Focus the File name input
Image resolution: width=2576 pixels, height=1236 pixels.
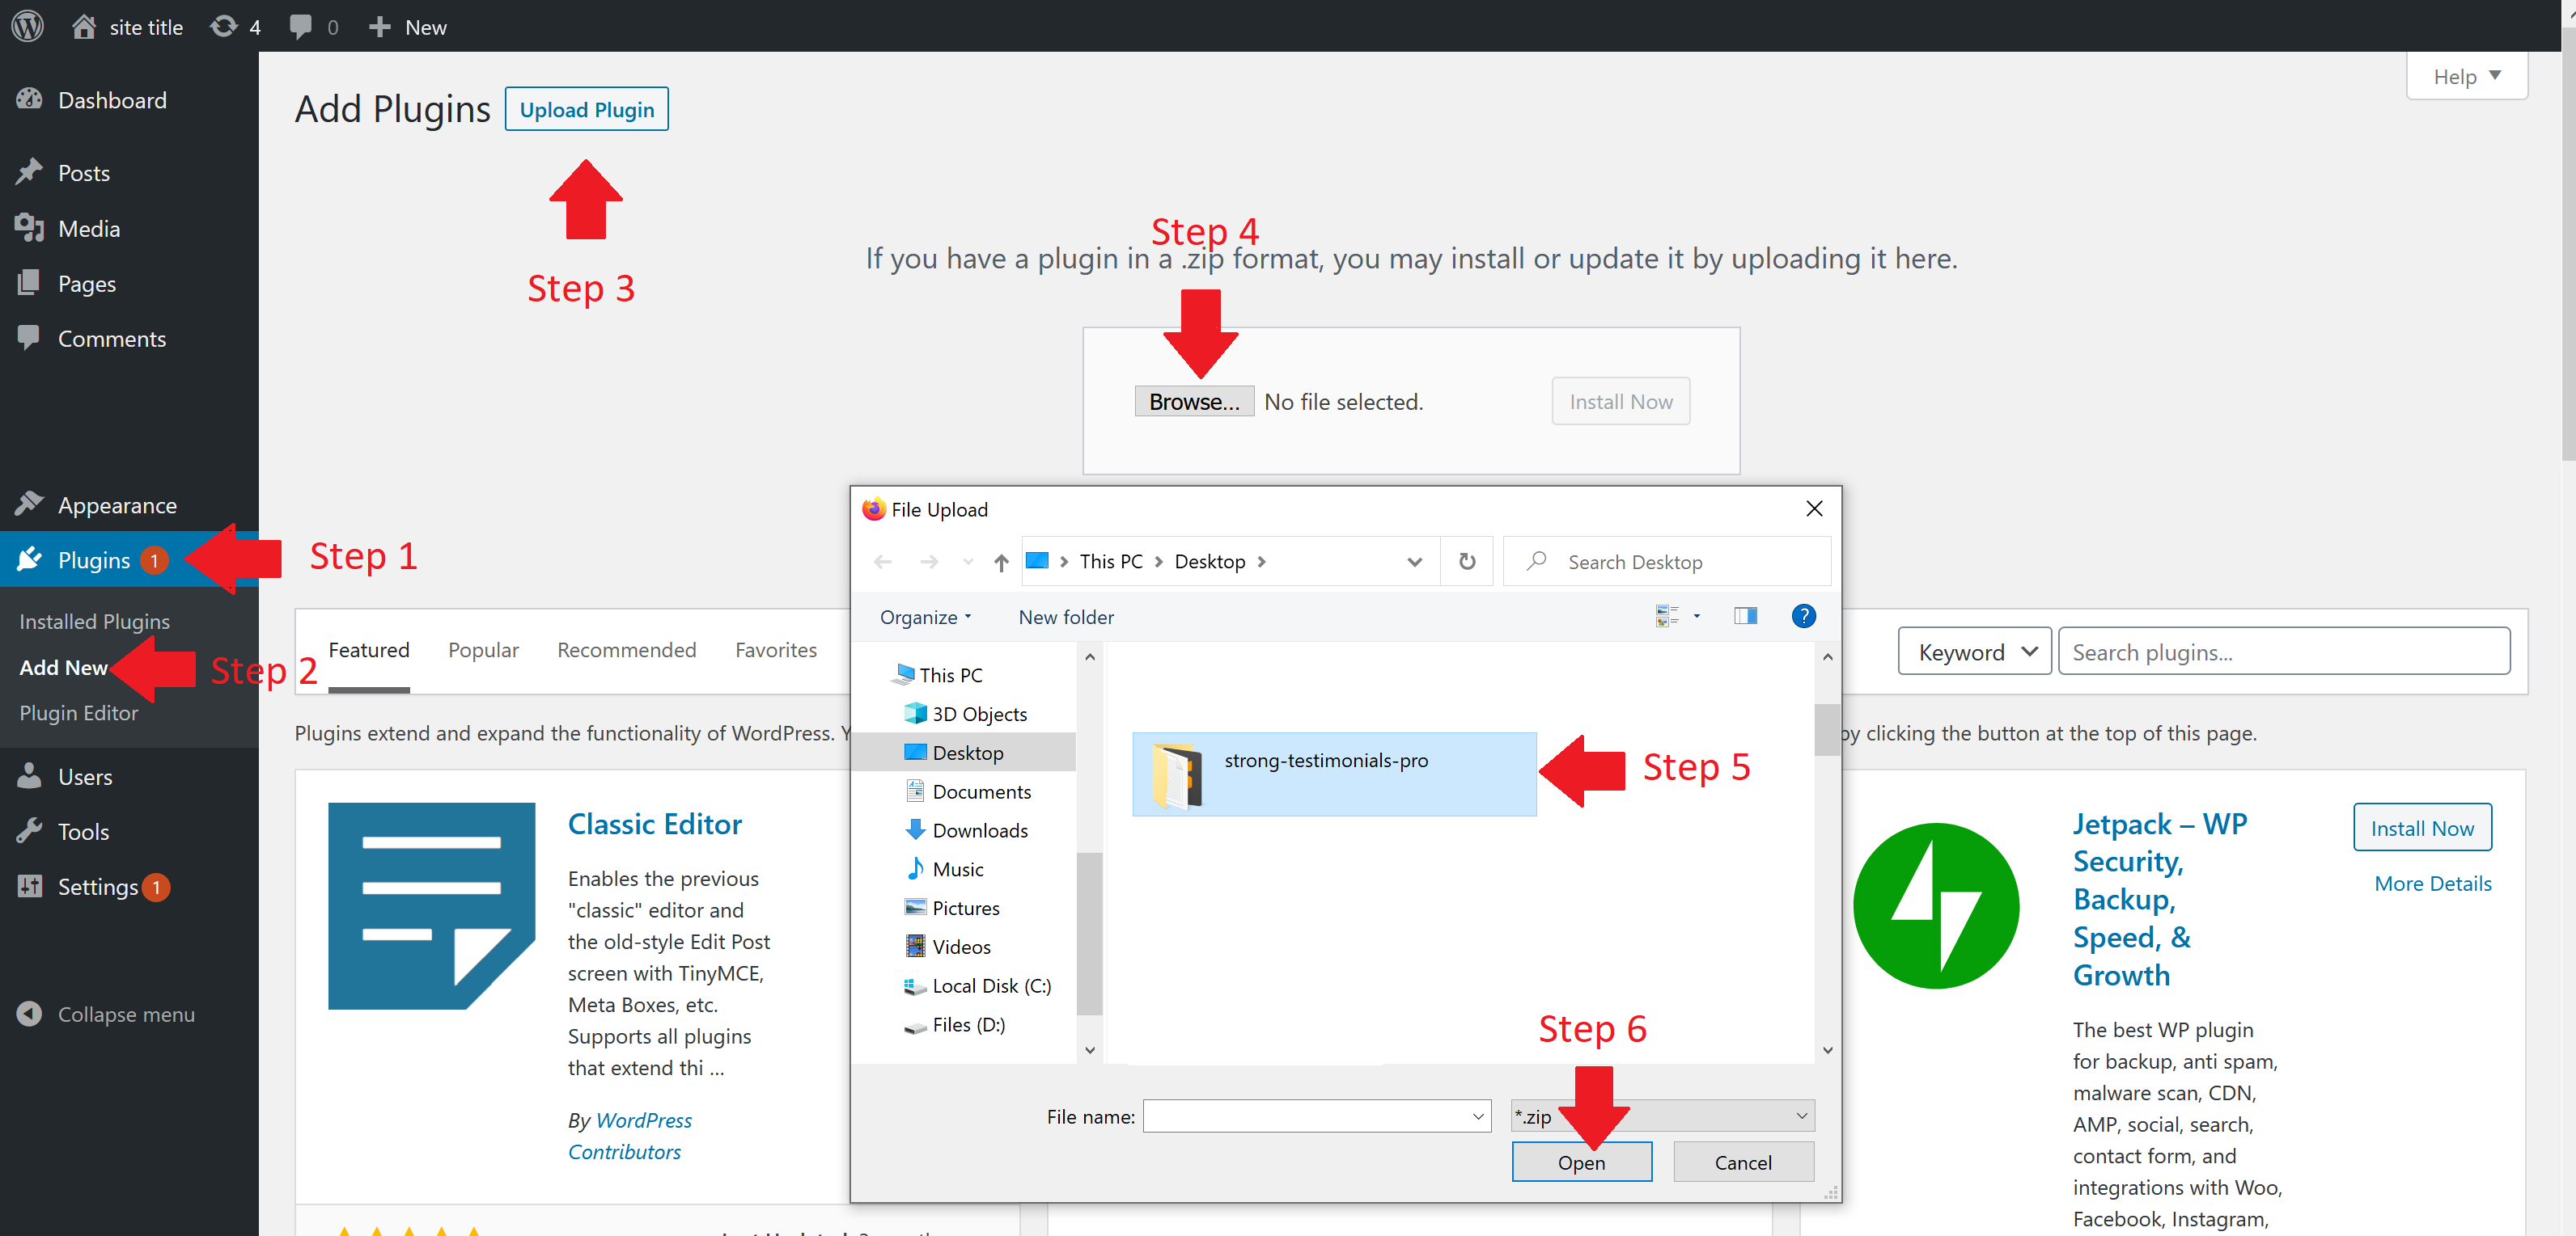click(1316, 1116)
